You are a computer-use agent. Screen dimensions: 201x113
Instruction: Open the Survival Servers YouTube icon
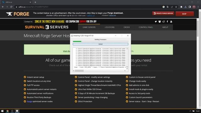click(x=171, y=22)
